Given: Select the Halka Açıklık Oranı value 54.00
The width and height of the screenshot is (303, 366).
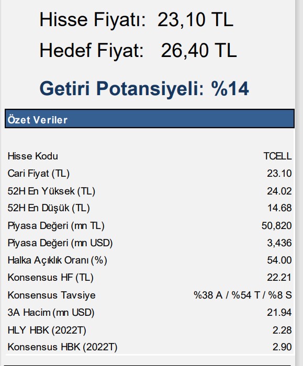Looking at the screenshot, I should [x=279, y=260].
